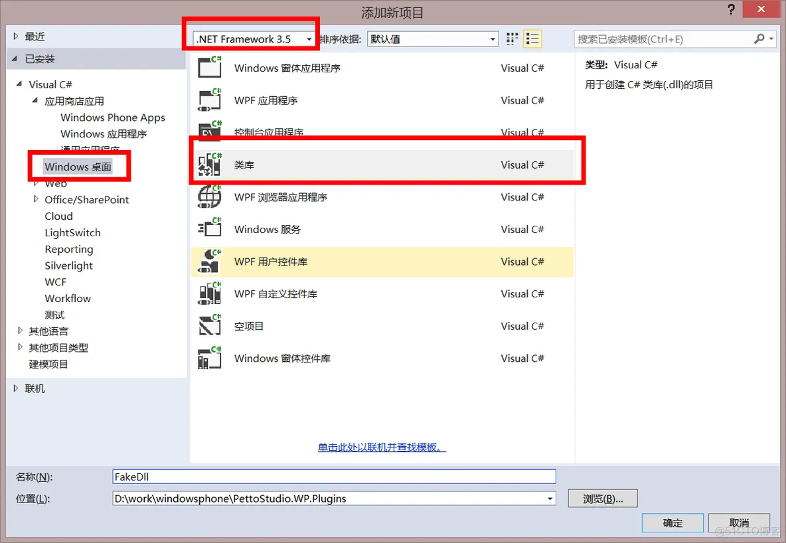The image size is (786, 543).
Task: Select the Reporting category
Action: pyautogui.click(x=69, y=249)
